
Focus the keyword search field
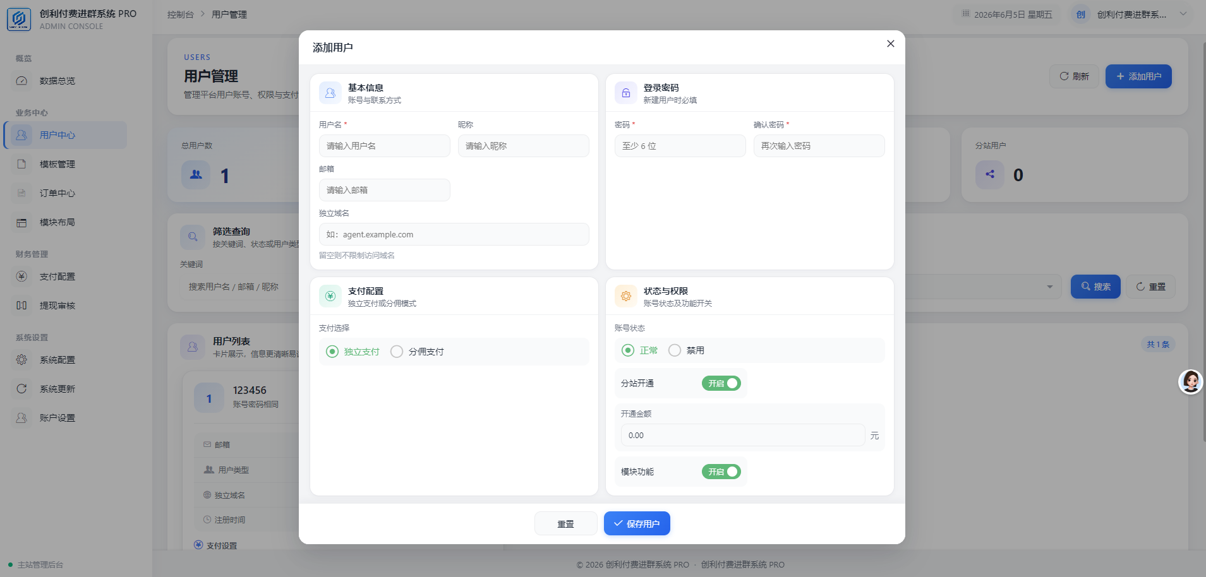tap(240, 287)
